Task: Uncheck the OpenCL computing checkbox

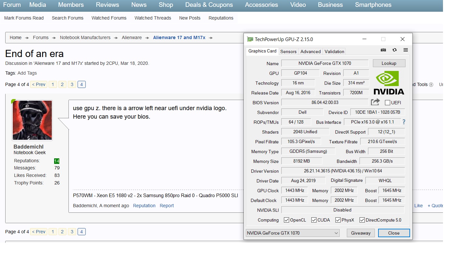Action: pyautogui.click(x=286, y=220)
